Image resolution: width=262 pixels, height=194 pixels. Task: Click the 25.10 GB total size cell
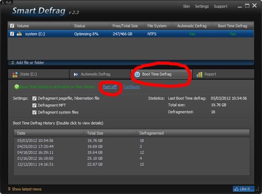[x=95, y=158]
